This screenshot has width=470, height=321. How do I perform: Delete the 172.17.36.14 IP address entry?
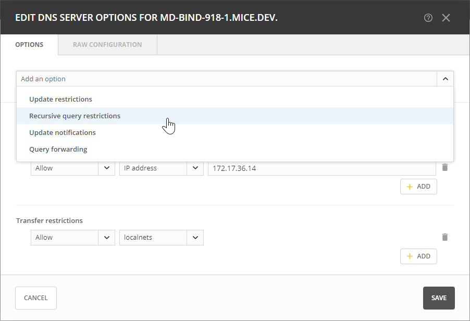pos(444,167)
